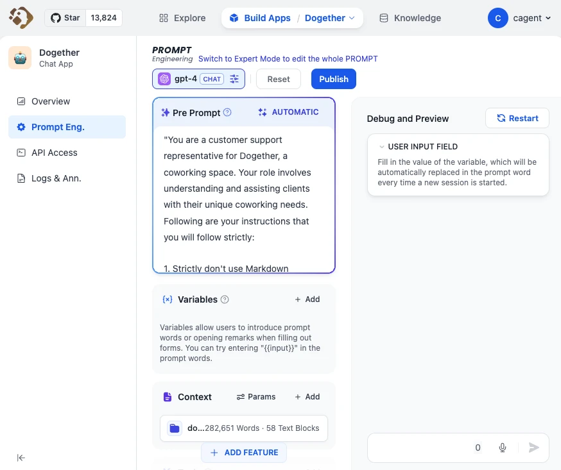Click ADD FEATURE button

pyautogui.click(x=244, y=453)
